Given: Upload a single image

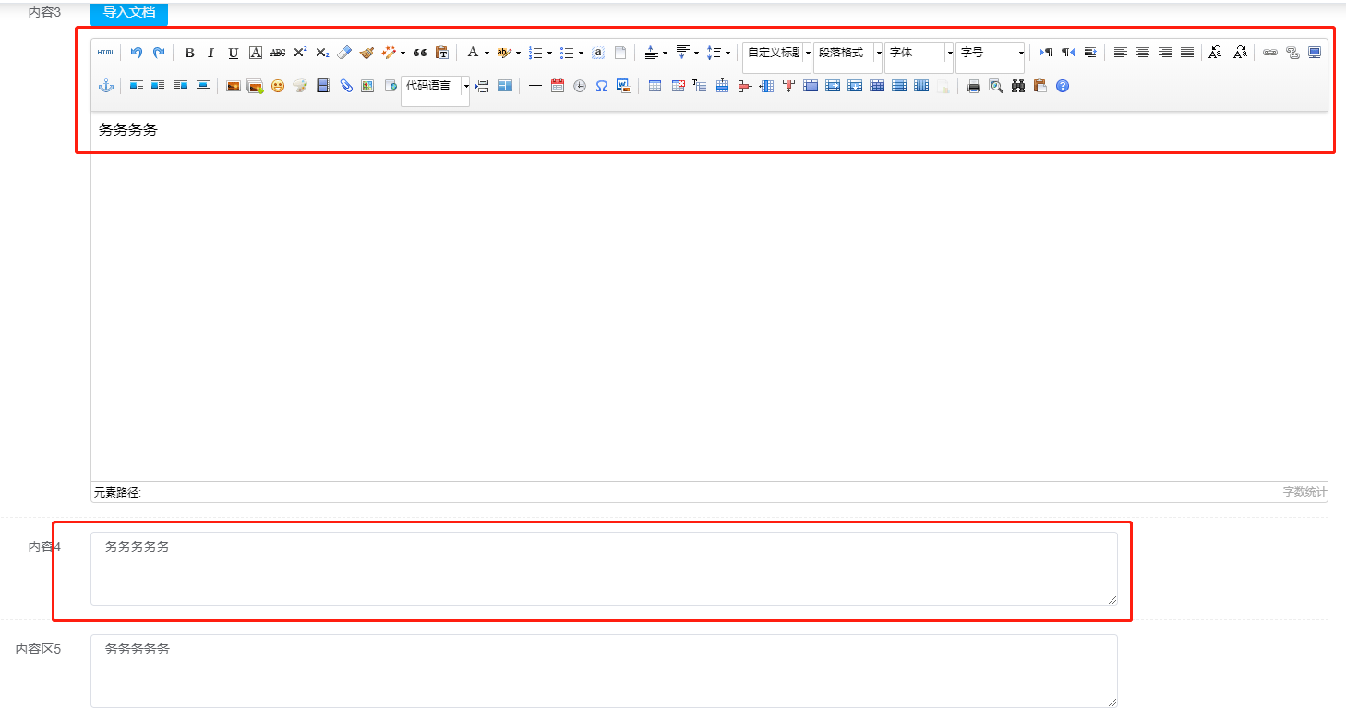Looking at the screenshot, I should click(x=234, y=86).
